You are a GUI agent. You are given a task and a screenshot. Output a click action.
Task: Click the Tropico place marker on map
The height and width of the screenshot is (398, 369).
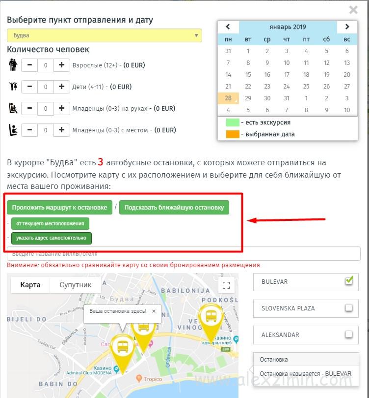click(139, 378)
